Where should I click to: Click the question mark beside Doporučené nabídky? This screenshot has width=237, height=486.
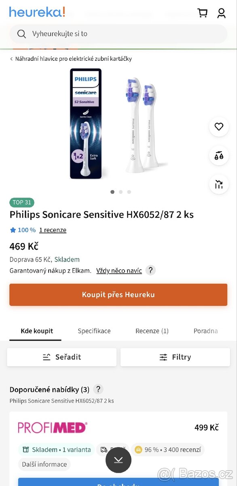pyautogui.click(x=98, y=389)
